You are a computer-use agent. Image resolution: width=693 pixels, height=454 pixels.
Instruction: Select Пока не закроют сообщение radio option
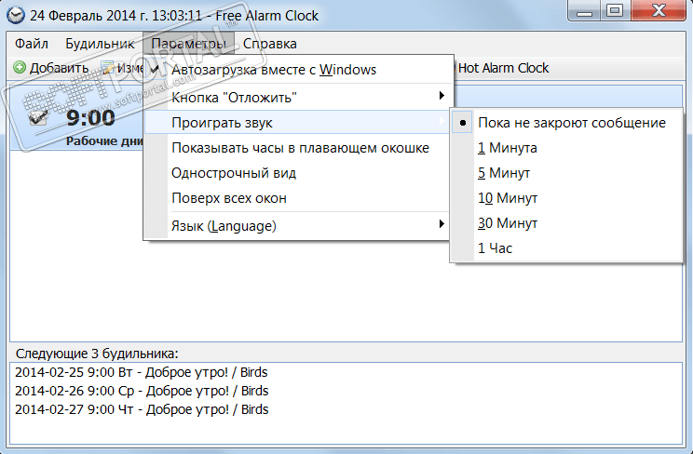click(566, 123)
